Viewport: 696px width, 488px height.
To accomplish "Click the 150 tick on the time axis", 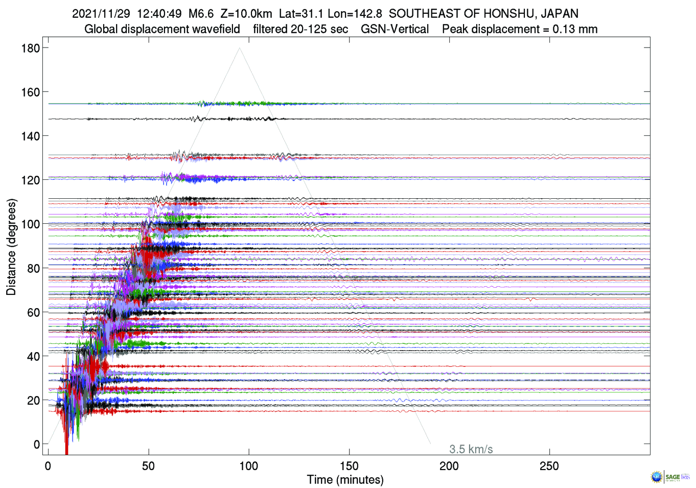I will (349, 466).
